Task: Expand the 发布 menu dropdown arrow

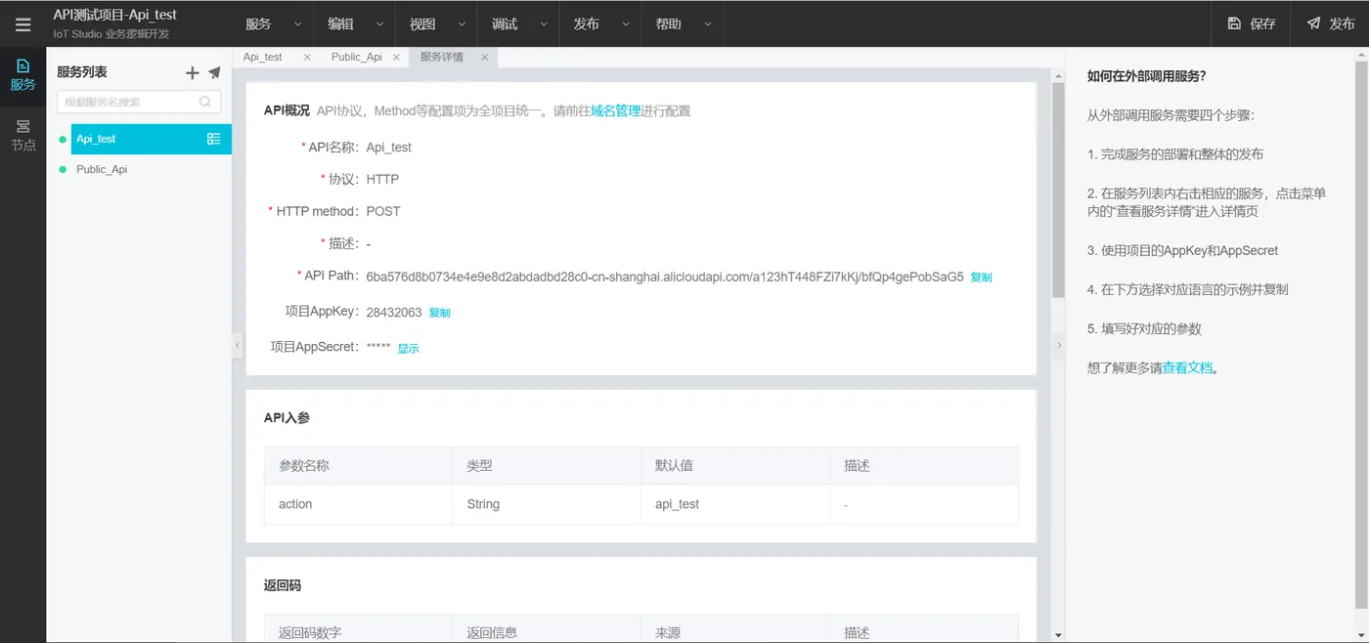Action: pos(627,24)
